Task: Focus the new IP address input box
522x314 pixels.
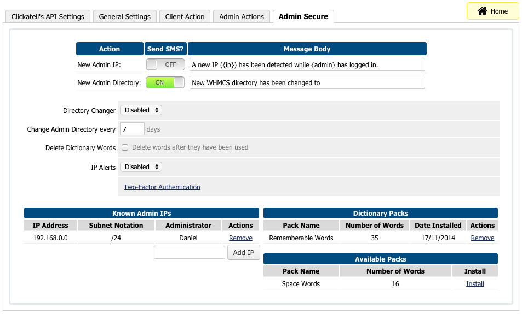Action: click(x=190, y=252)
